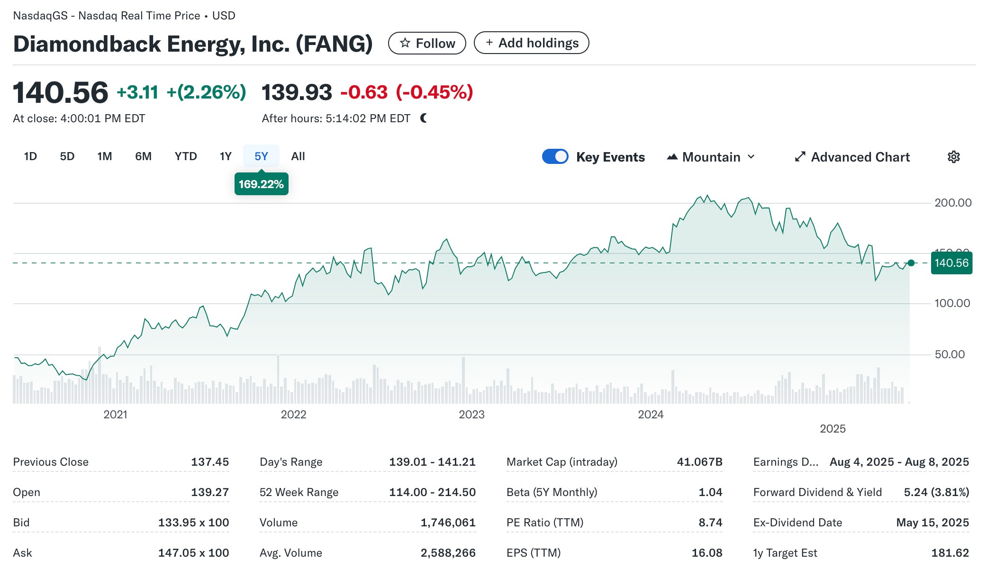The width and height of the screenshot is (996, 578).
Task: Click the Mountain chart type icon
Action: [x=672, y=157]
